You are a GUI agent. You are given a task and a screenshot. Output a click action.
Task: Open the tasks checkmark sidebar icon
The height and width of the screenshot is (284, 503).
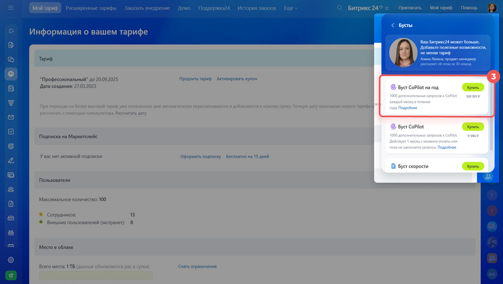(11, 132)
